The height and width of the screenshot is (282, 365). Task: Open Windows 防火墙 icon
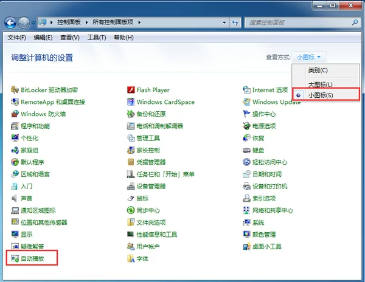click(15, 114)
